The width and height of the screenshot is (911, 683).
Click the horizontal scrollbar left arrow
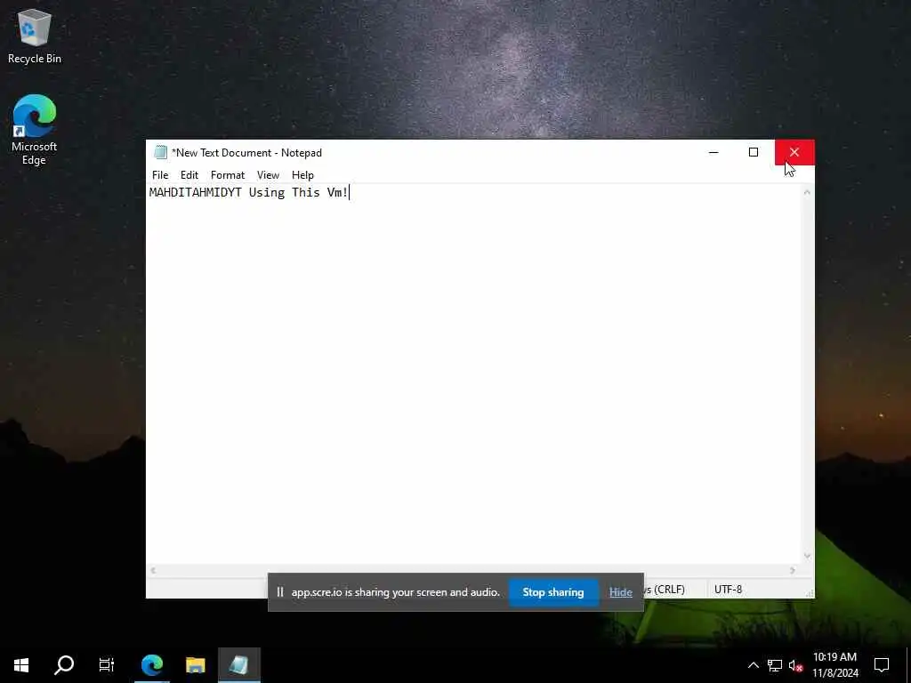tap(153, 570)
